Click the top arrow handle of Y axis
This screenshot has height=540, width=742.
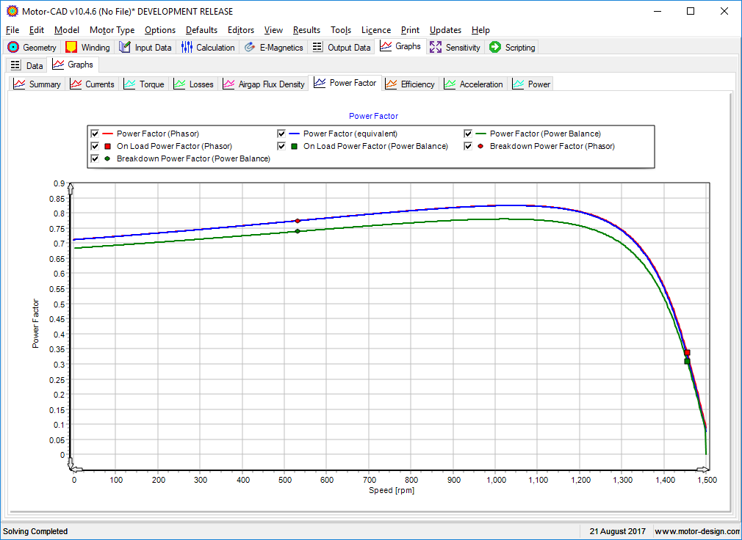[x=71, y=189]
